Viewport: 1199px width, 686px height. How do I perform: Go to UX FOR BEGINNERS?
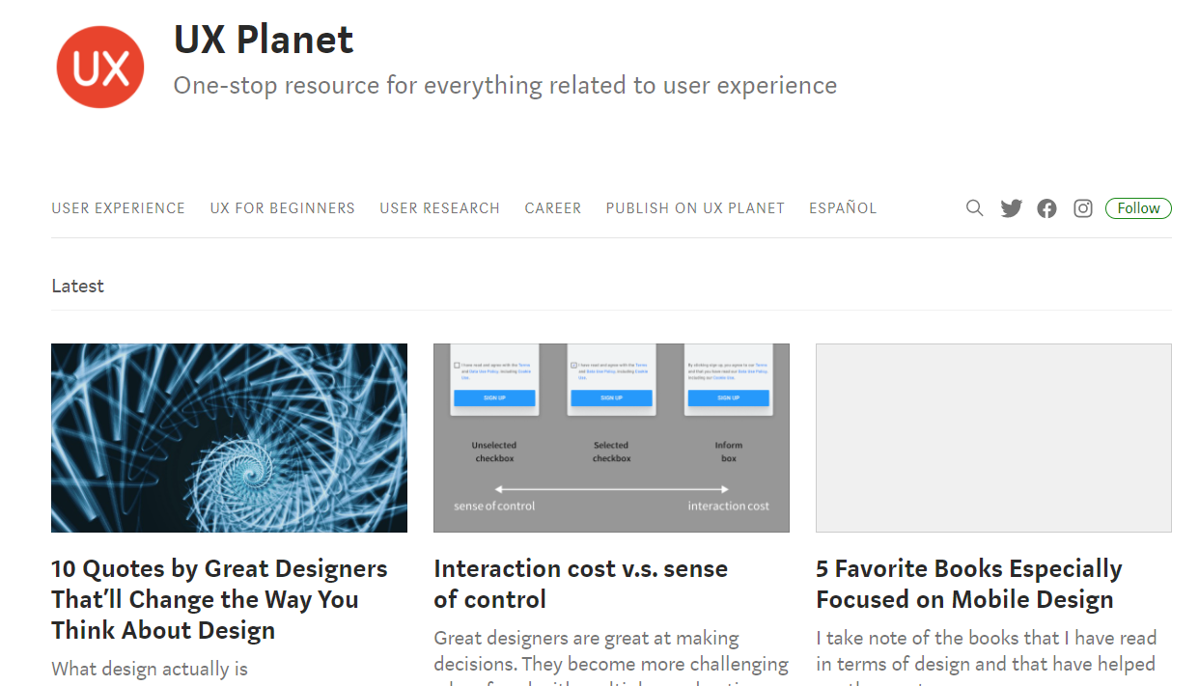pos(283,208)
